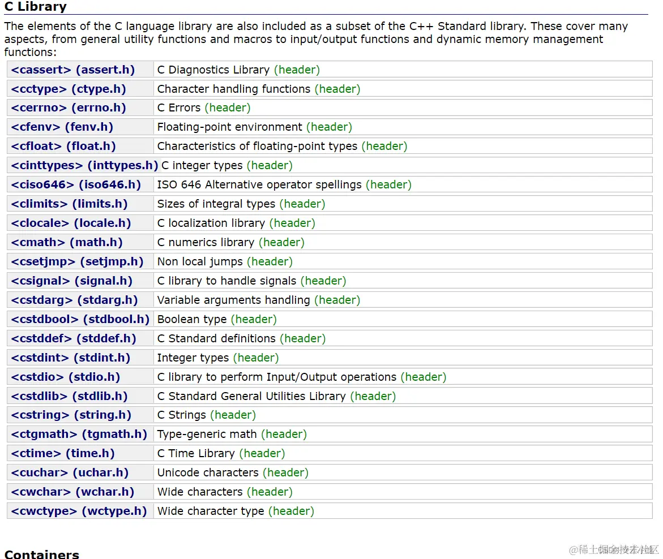Follow the <cstring> (string.h) link
The width and height of the screenshot is (663, 559).
[x=71, y=415]
